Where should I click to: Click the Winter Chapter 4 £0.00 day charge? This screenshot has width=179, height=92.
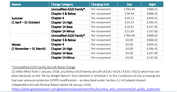pyautogui.click(x=129, y=45)
